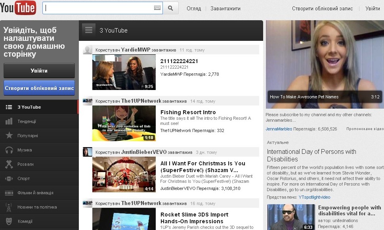
Task: Open Комедії category in sidebar
Action: click(x=39, y=221)
